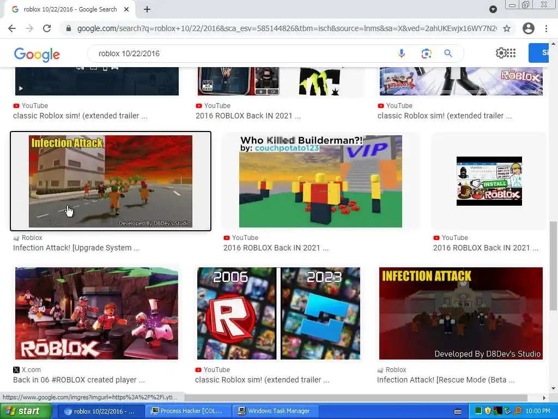Open '2016 ROBLOX Back IN 2021' under INSTALL image
The width and height of the screenshot is (558, 419).
click(486, 248)
